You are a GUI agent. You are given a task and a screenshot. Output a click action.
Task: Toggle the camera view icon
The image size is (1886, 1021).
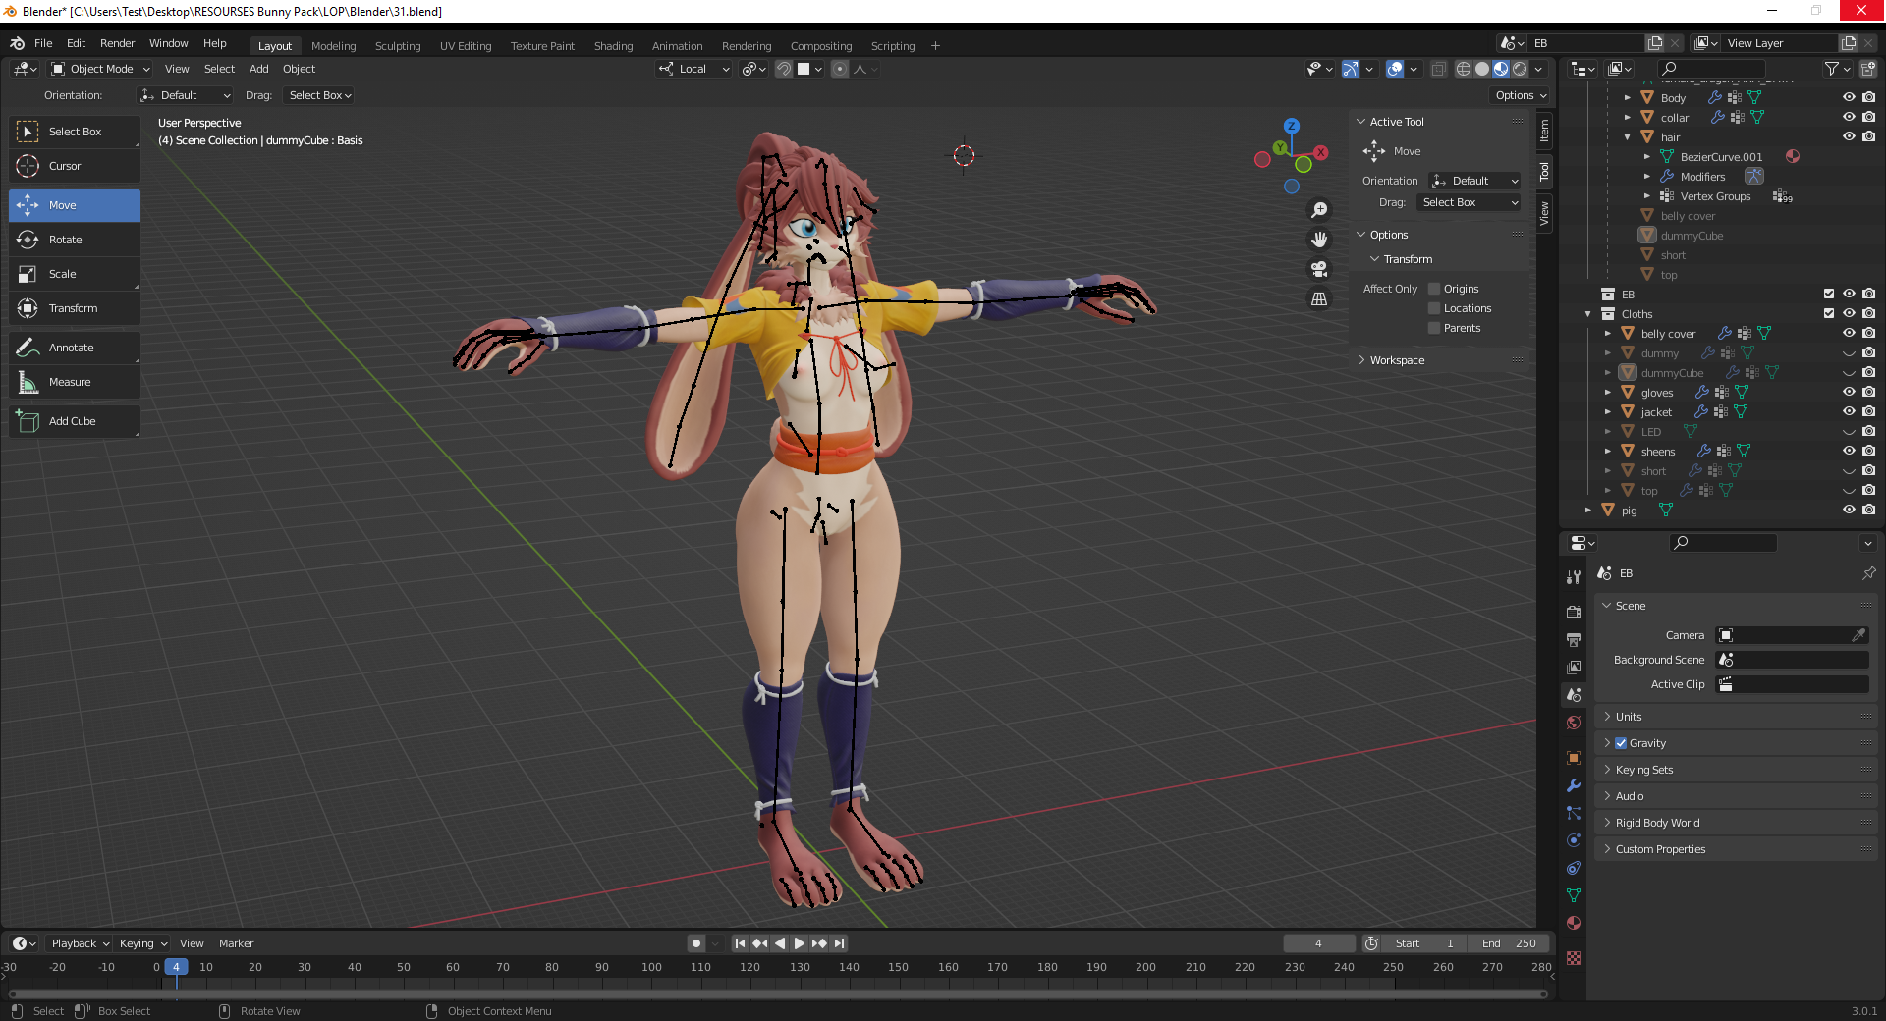click(1319, 269)
